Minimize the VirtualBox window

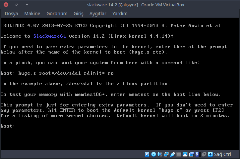coord(27,5)
